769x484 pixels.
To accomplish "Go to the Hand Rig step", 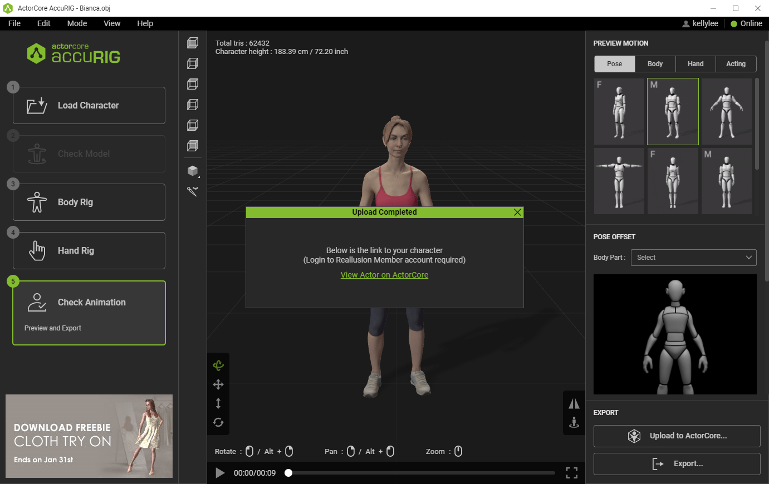I will tap(89, 250).
